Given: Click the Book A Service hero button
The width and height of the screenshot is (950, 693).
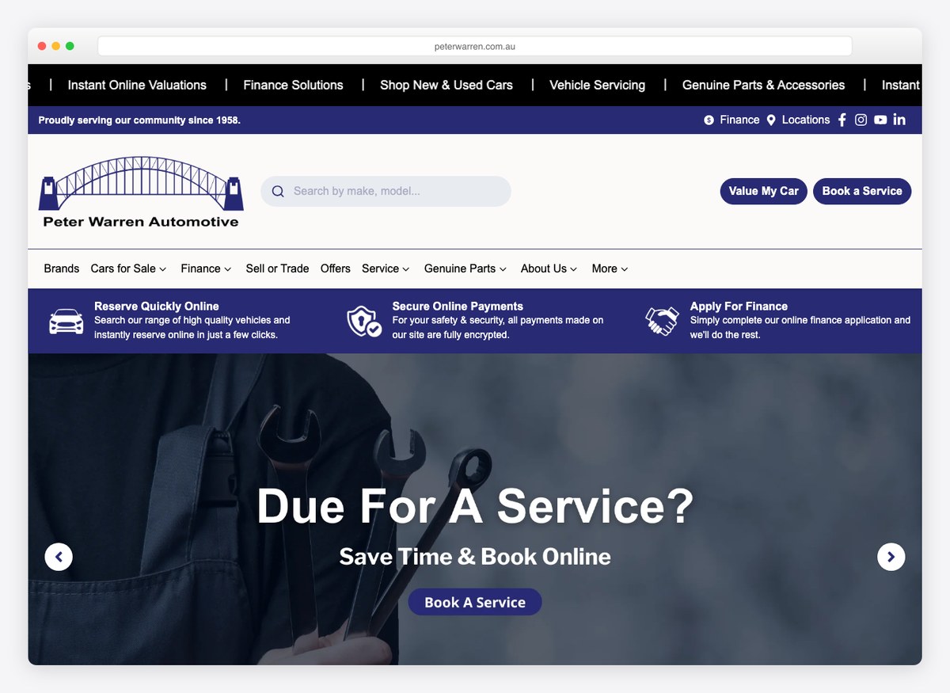Looking at the screenshot, I should click(x=475, y=602).
